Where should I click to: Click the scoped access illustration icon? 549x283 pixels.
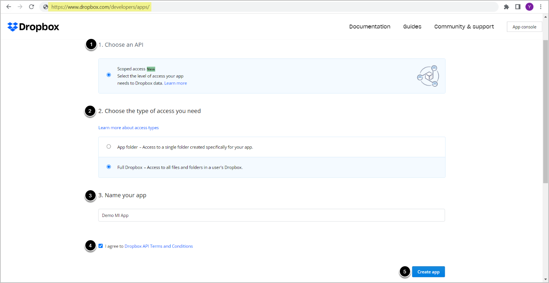tap(428, 76)
